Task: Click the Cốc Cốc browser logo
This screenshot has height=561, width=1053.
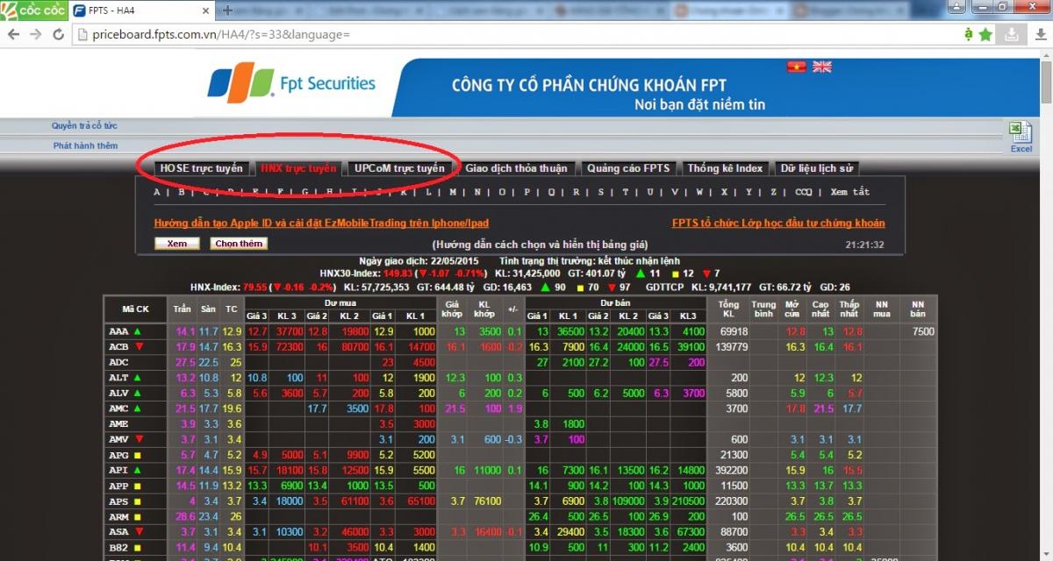Action: point(32,11)
